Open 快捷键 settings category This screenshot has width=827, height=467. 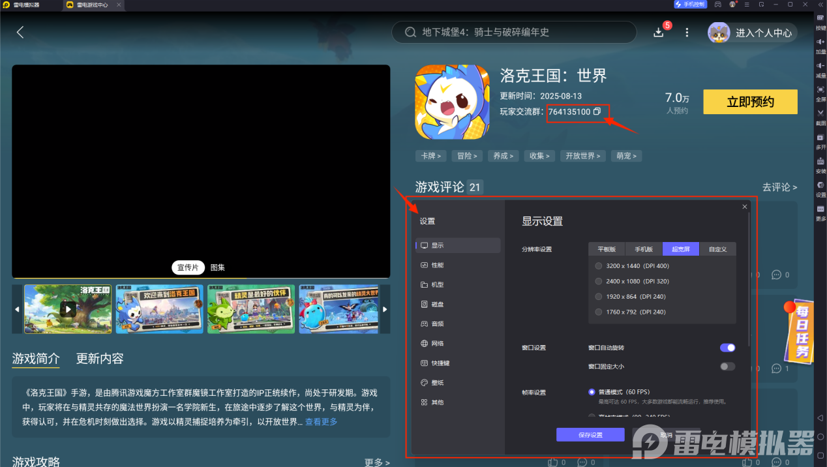click(x=459, y=363)
